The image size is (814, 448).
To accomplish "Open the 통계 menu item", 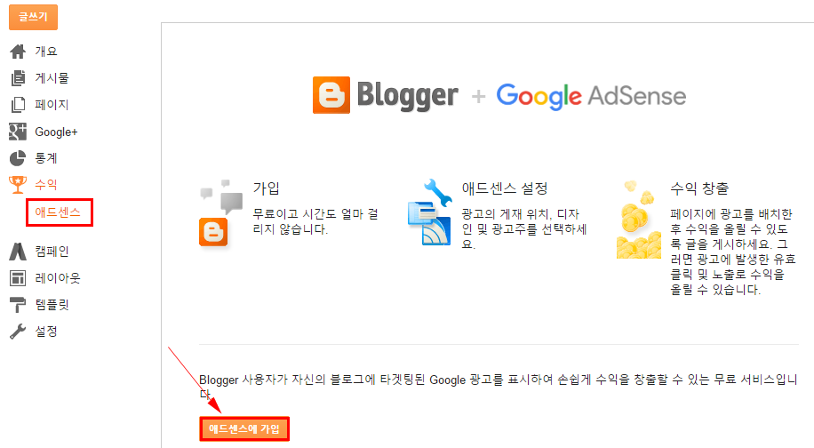I will click(x=45, y=158).
